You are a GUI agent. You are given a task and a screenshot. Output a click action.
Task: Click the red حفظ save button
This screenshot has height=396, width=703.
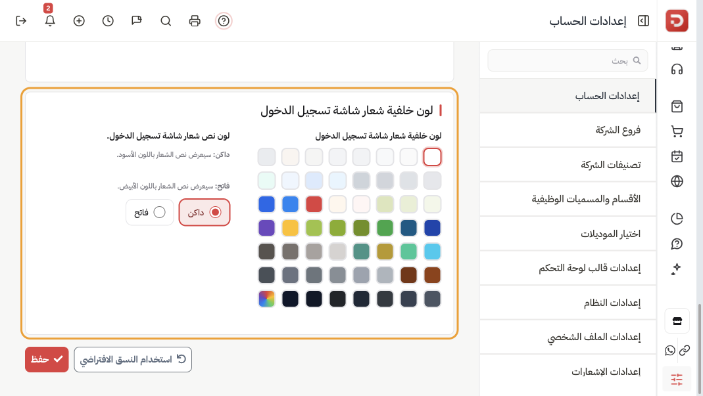(47, 359)
